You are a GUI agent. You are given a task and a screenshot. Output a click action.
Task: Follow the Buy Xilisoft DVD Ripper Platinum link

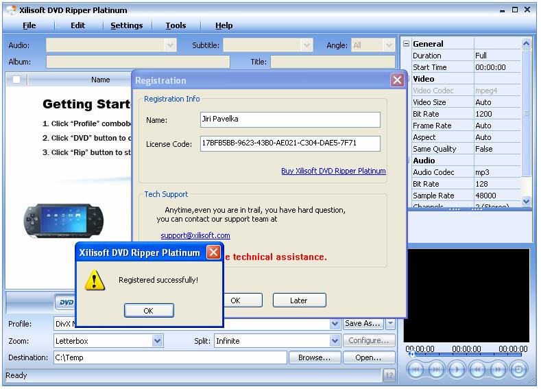[333, 171]
